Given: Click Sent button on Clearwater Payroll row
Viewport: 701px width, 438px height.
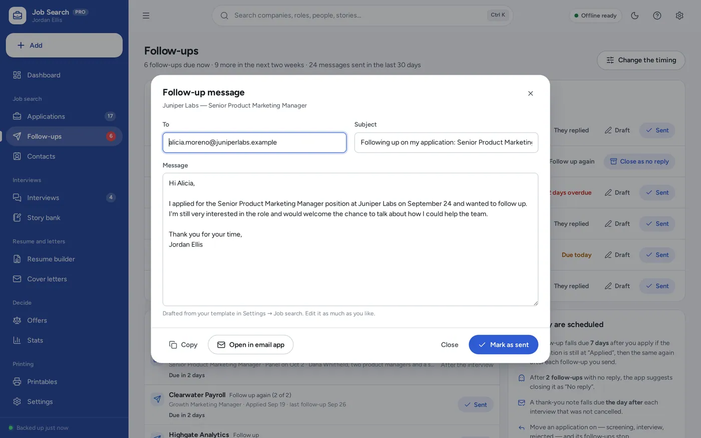Looking at the screenshot, I should (476, 404).
